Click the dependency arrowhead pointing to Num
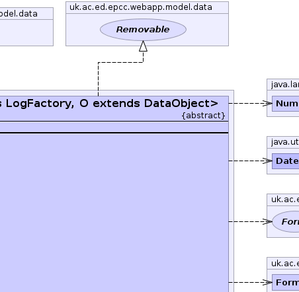The height and width of the screenshot is (292, 299). tap(267, 103)
